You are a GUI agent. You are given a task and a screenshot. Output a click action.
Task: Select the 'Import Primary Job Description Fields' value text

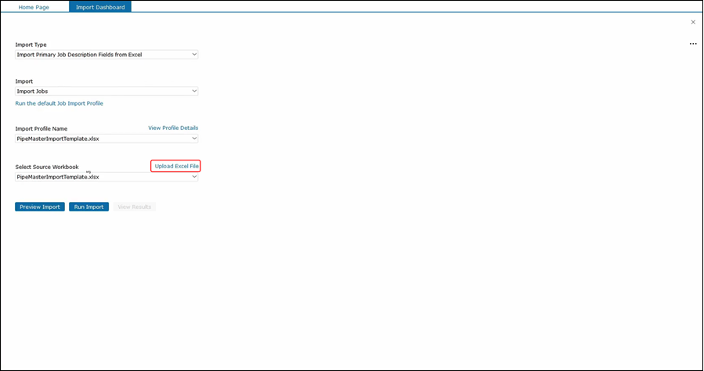pos(79,55)
